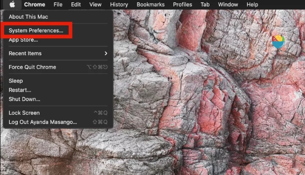
Task: Click the Apple logo menu icon
Action: (x=12, y=4)
